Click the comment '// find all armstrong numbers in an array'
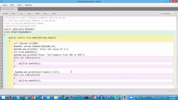The width and height of the screenshot is (178, 100). [29, 21]
